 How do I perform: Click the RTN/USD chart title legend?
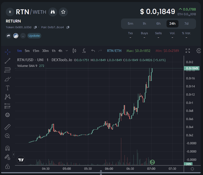(44, 60)
